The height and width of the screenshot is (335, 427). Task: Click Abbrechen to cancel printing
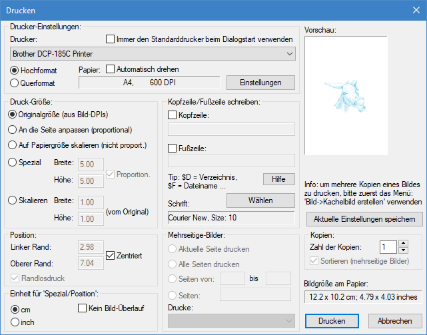click(395, 321)
